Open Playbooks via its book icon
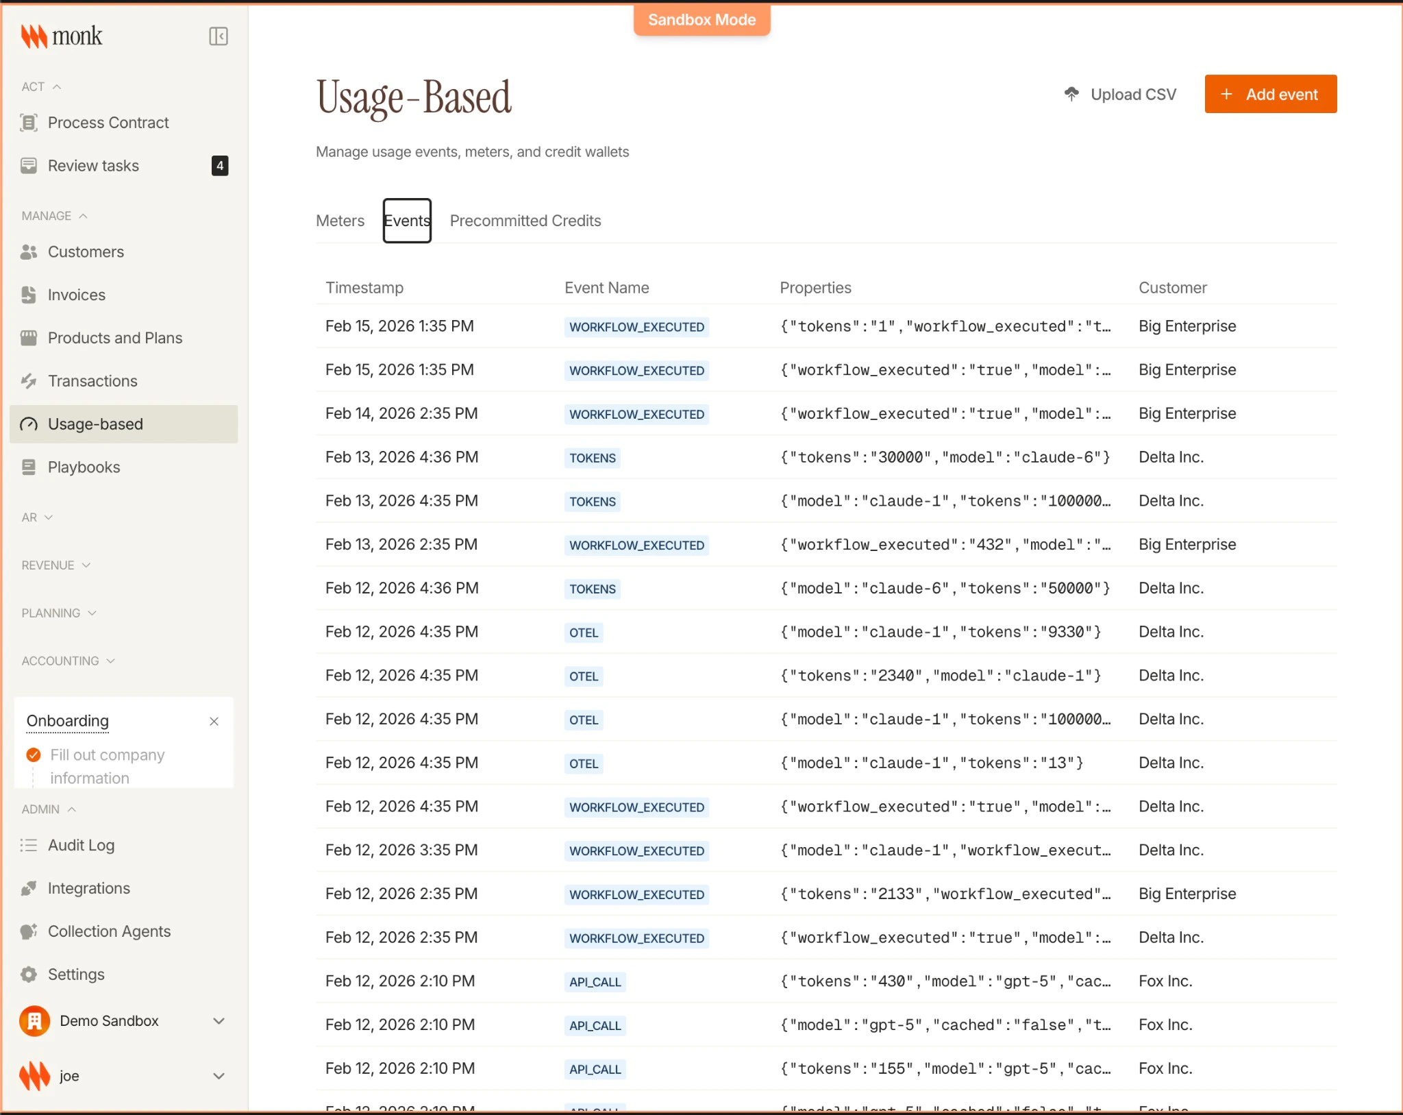 pyautogui.click(x=29, y=467)
